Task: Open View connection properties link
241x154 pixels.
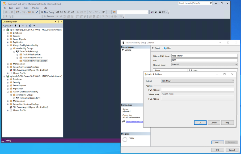Action: (135, 121)
